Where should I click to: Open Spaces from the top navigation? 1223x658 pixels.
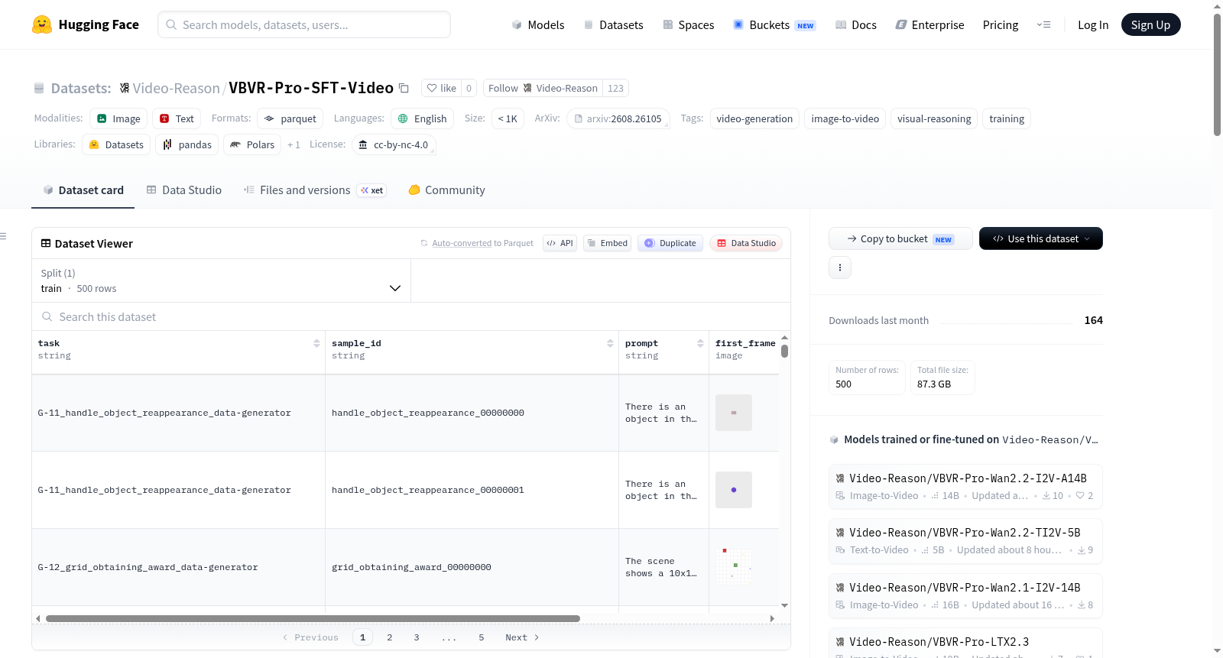tap(688, 24)
